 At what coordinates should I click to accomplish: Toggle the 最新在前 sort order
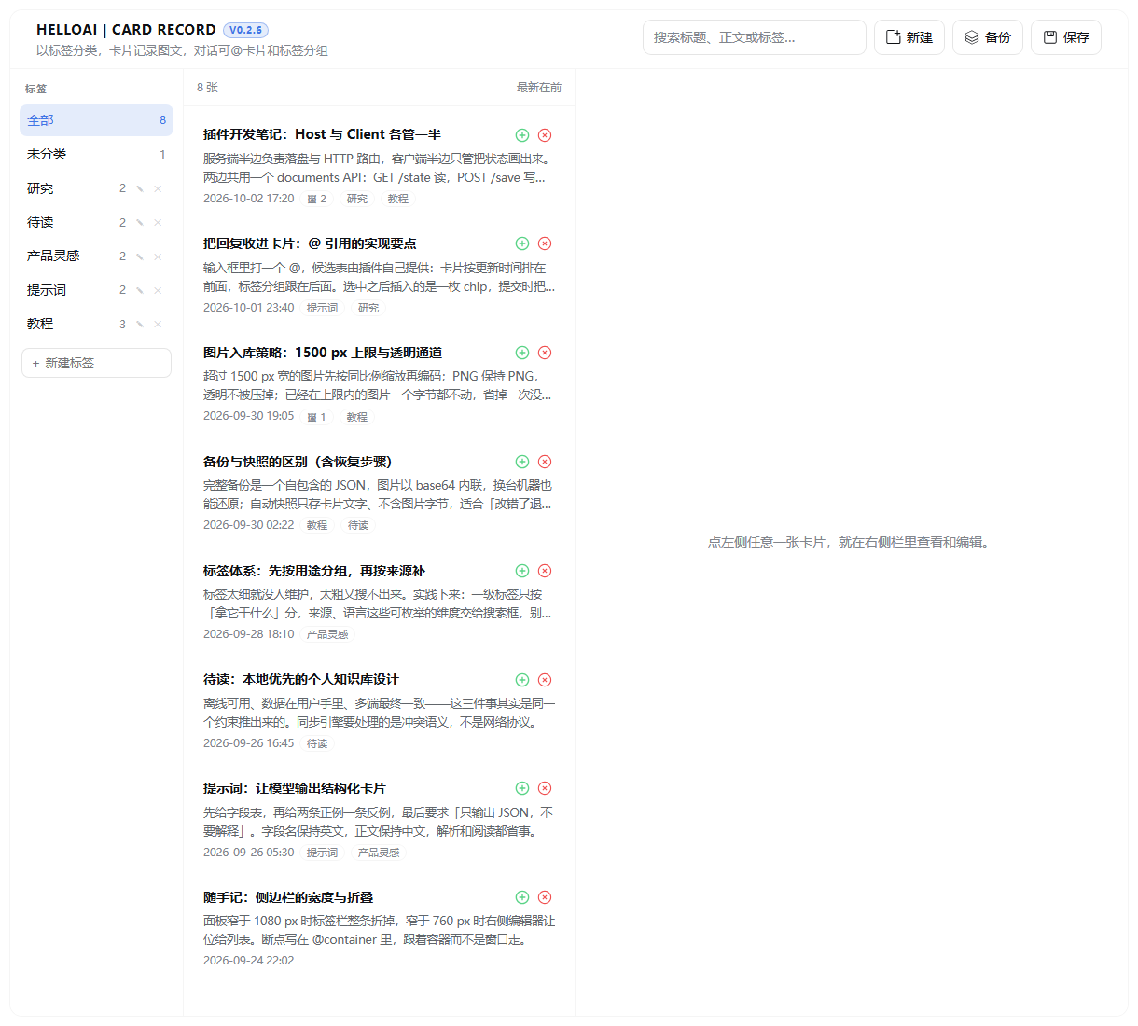coord(539,88)
